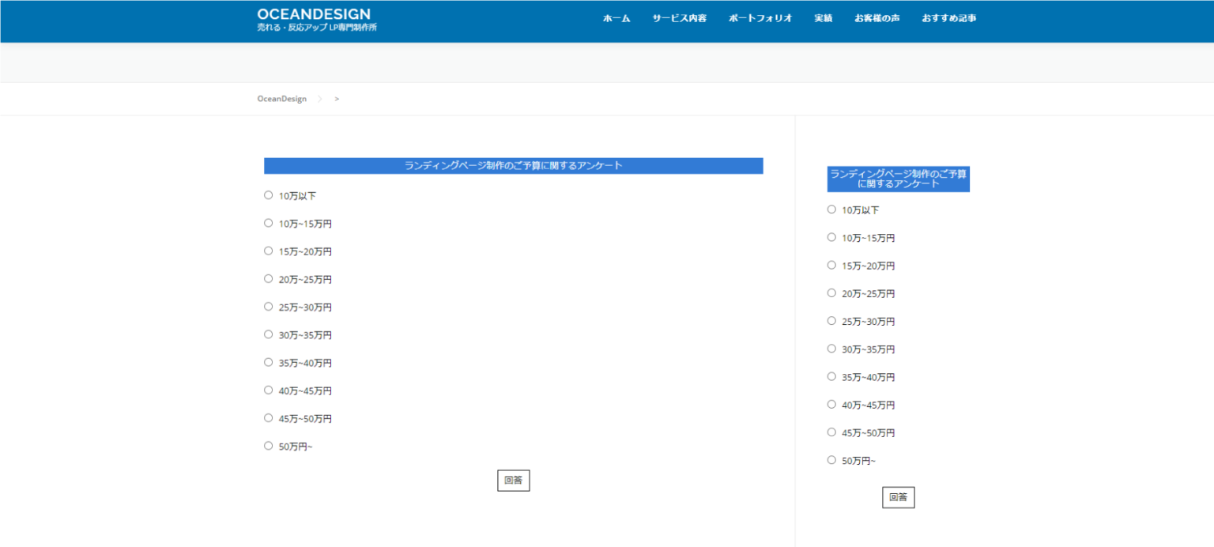The height and width of the screenshot is (547, 1214).
Task: Choose 40万~45万円 in the sidebar form
Action: [831, 404]
